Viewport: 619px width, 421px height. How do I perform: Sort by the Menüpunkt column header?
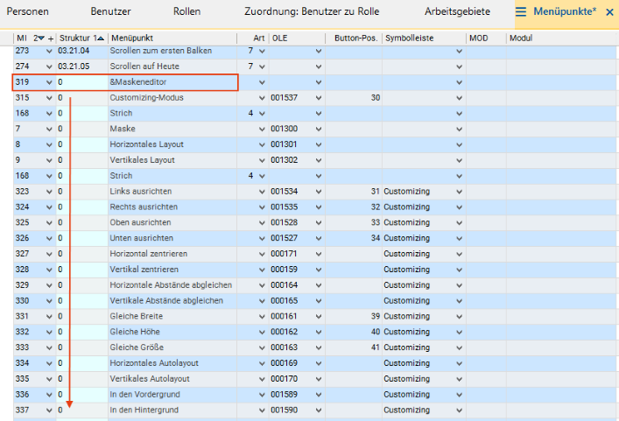(171, 39)
